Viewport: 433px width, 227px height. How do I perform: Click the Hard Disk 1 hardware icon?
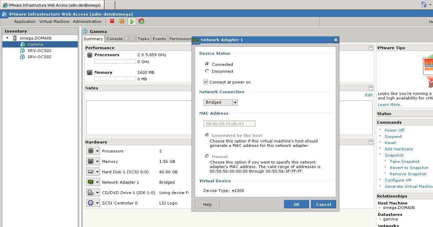tap(91, 172)
